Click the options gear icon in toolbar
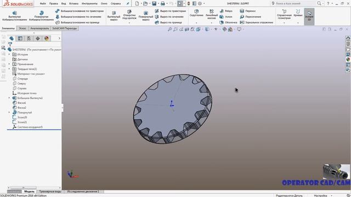Viewport: 351px width, 197px height. [200, 3]
